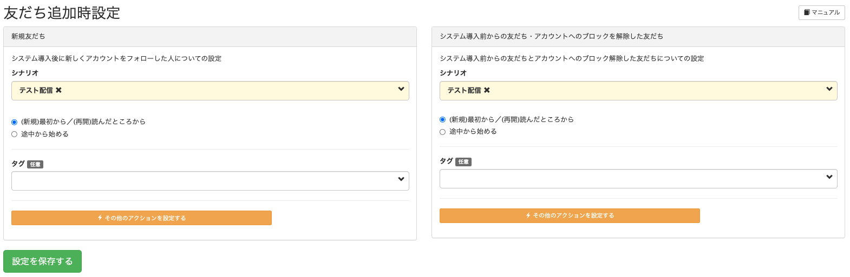Click the right panel タグ input field
850x277 pixels.
point(638,179)
